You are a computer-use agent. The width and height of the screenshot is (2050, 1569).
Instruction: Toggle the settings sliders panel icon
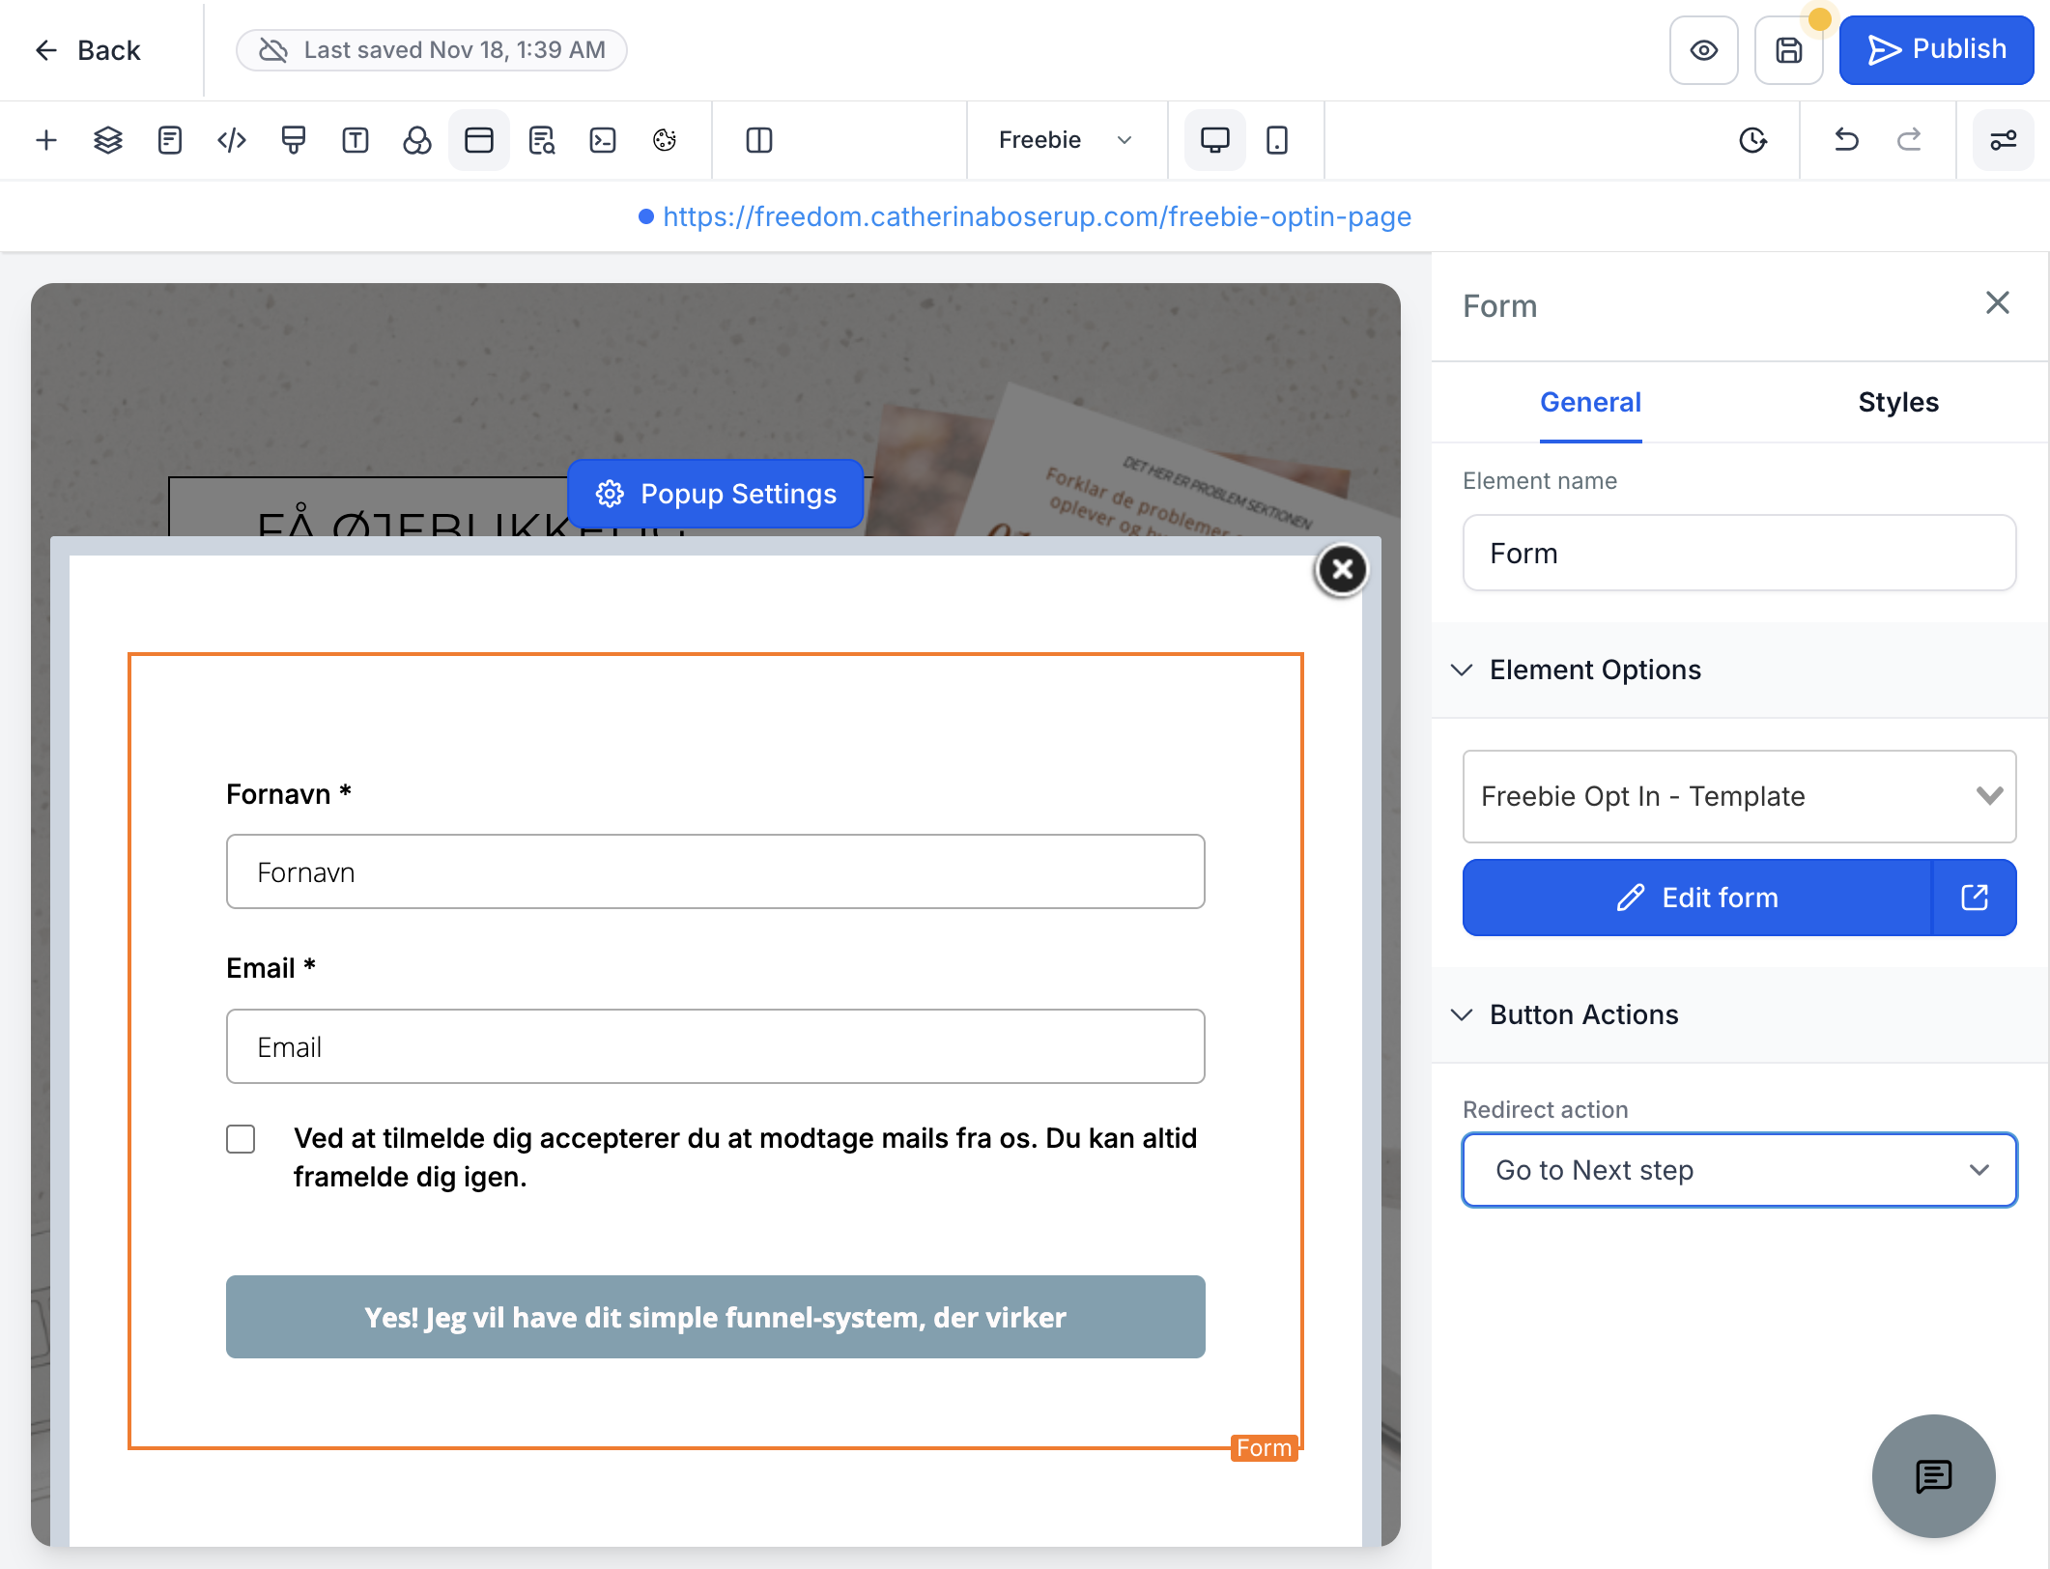coord(2003,140)
